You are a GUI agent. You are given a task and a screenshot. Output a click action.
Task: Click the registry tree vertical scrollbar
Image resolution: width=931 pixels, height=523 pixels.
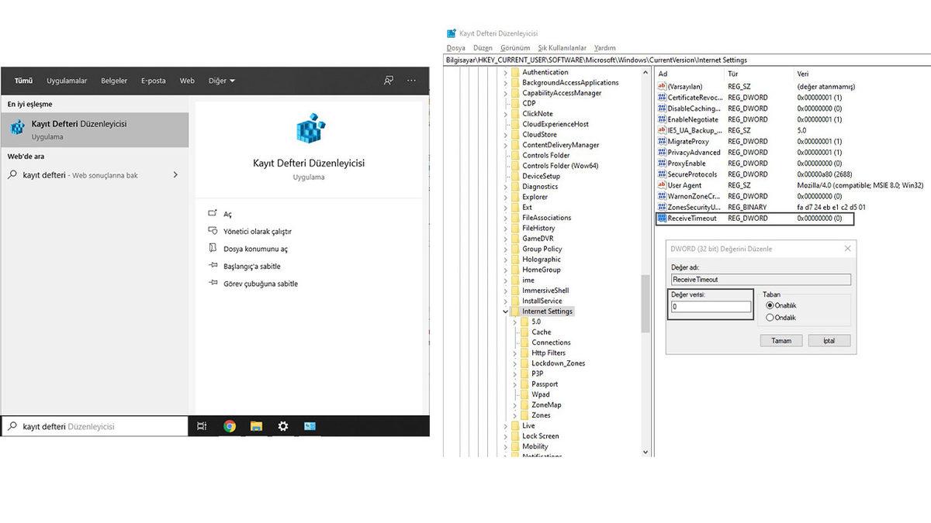coord(645,302)
